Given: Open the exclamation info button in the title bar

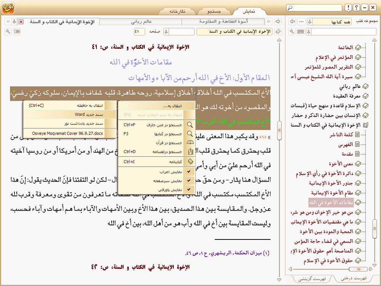Looking at the screenshot, I should (348, 8).
